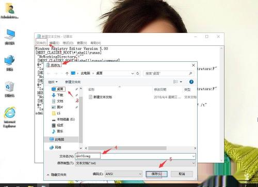The height and width of the screenshot is (187, 258).
Task: Collapse folders with 隐藏文件夹
Action: tap(57, 175)
